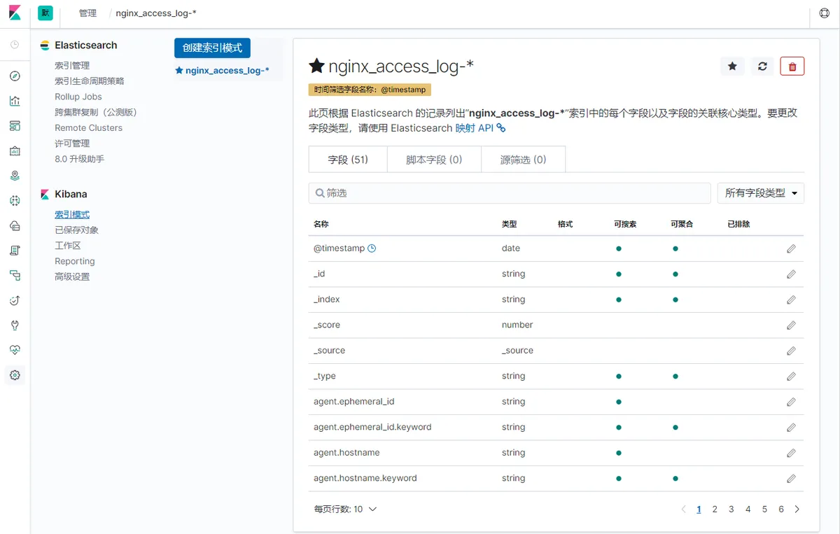This screenshot has height=534, width=840.
Task: Edit the _source field
Action: point(791,351)
